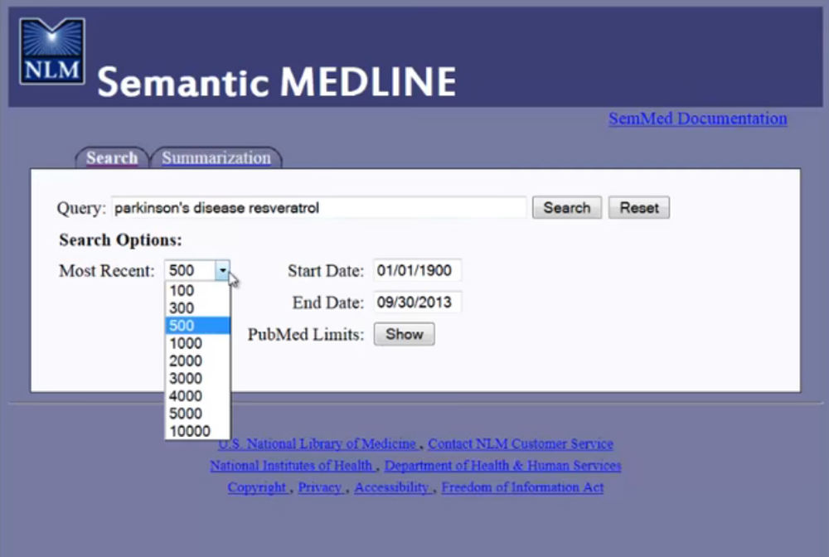This screenshot has width=829, height=557.
Task: Click the Search Options heading
Action: 120,240
